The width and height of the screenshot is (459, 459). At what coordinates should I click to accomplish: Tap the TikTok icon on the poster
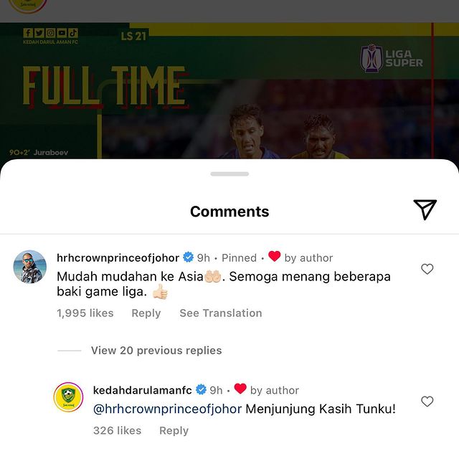(73, 33)
